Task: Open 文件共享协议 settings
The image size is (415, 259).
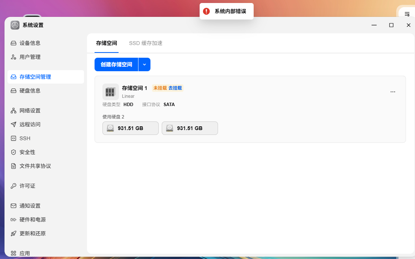Action: [x=45, y=166]
